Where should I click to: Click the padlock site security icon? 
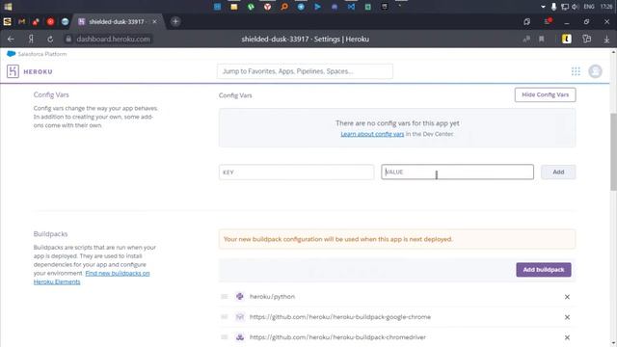pyautogui.click(x=68, y=39)
